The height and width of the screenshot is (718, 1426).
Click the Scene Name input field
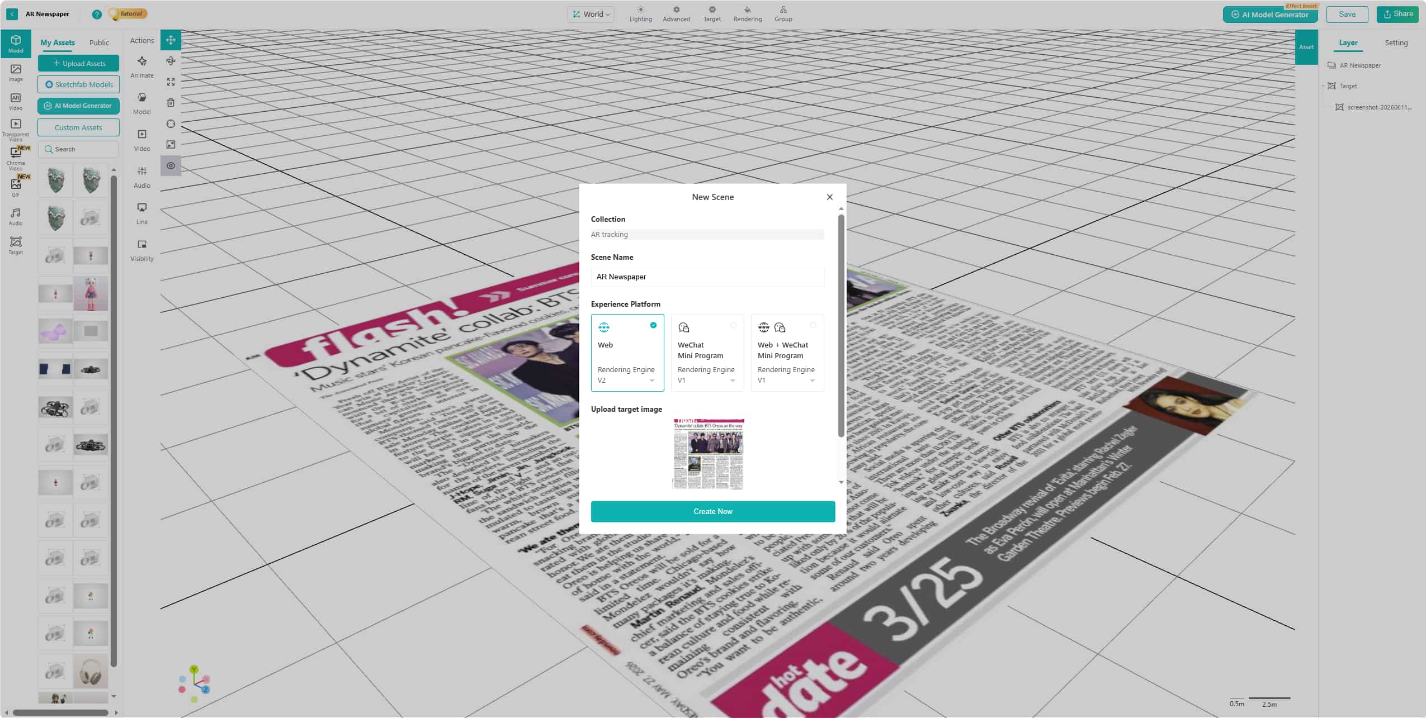(707, 277)
